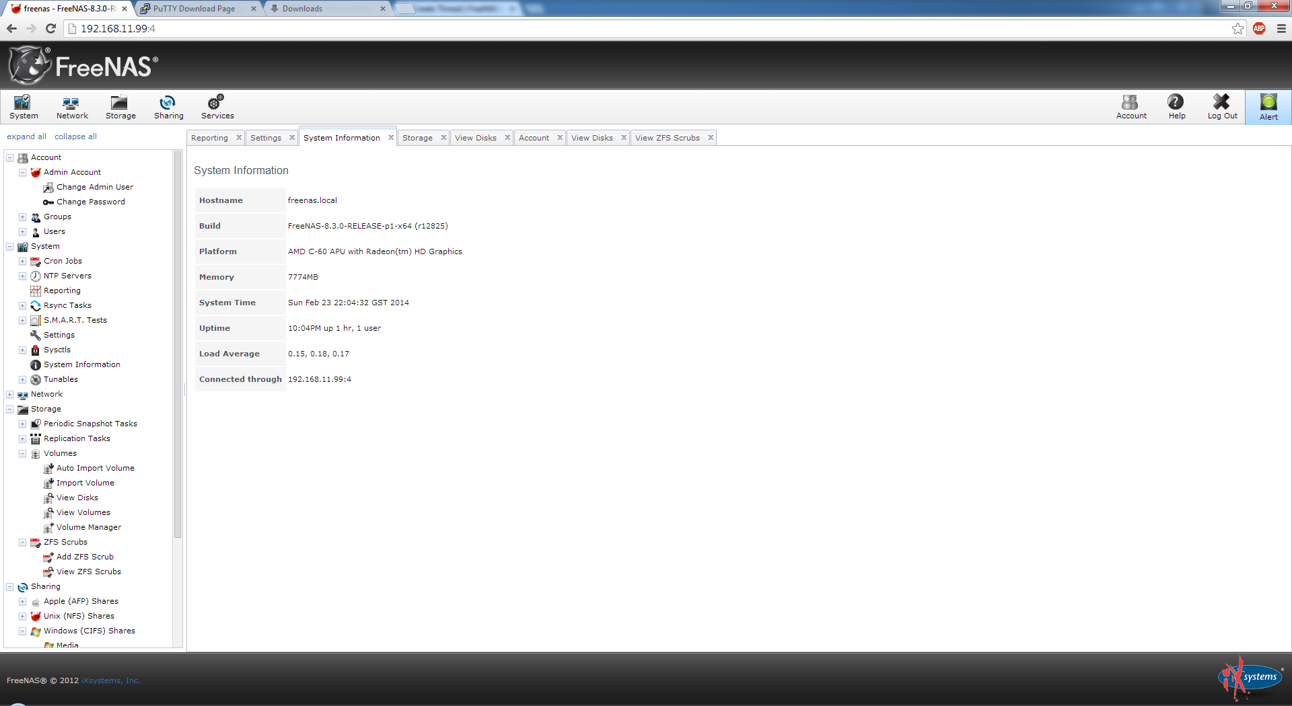The height and width of the screenshot is (706, 1292).
Task: Close the System Information tab
Action: pos(391,138)
